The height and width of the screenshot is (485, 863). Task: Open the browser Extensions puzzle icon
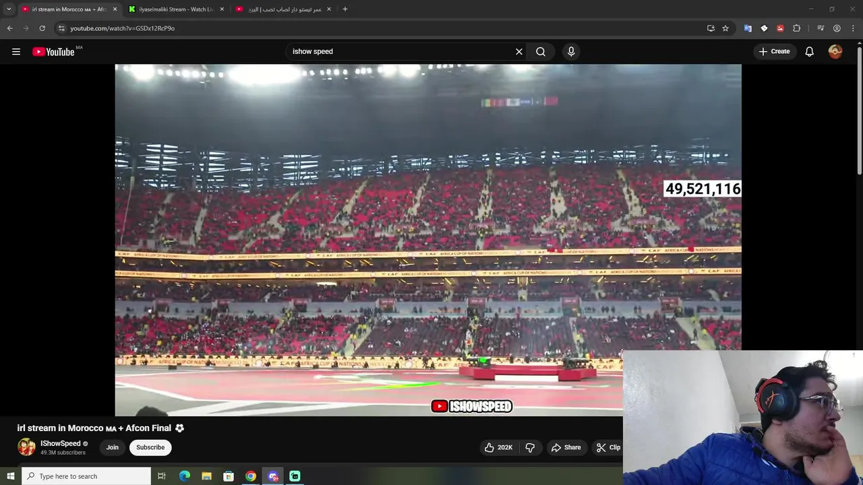pyautogui.click(x=796, y=28)
